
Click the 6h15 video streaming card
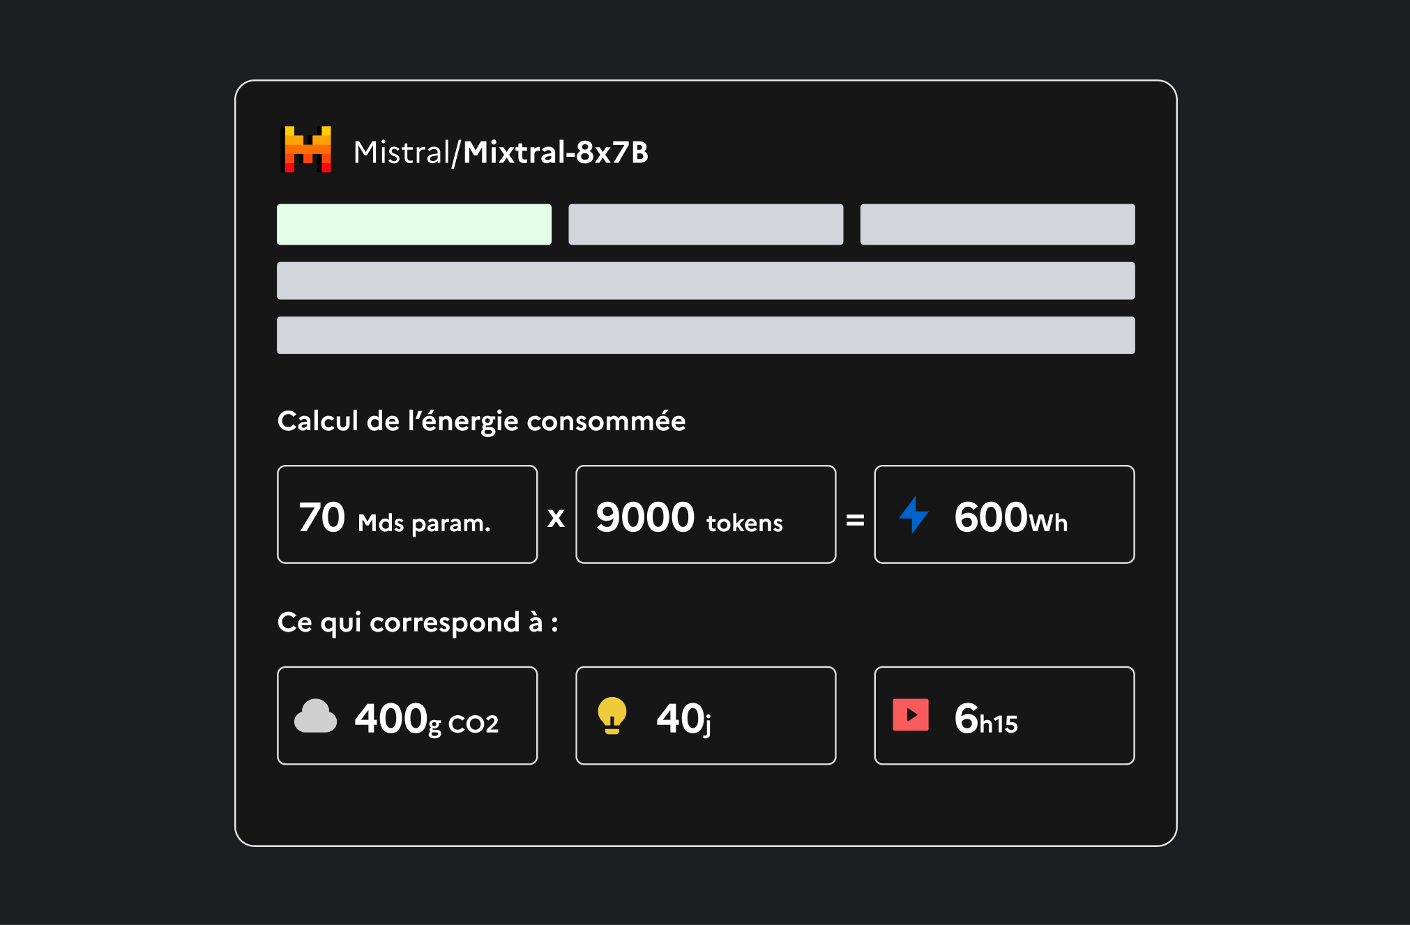[1004, 716]
